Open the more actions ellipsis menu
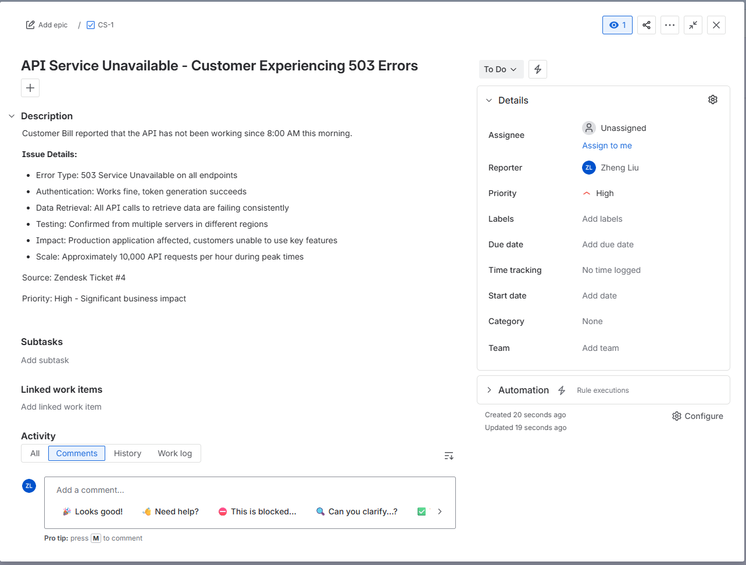746x565 pixels. [669, 25]
